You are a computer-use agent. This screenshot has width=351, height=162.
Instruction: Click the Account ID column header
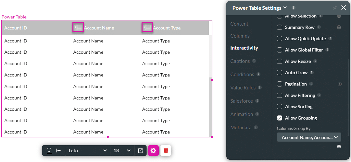(16, 28)
